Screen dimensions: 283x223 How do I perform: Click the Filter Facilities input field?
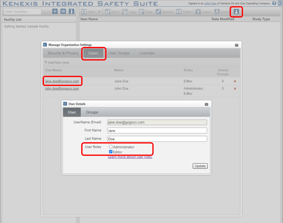click(x=22, y=12)
